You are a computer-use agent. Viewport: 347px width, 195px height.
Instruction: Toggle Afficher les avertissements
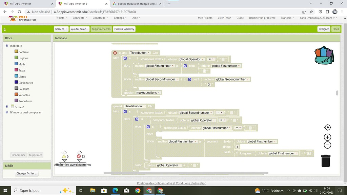72,165
